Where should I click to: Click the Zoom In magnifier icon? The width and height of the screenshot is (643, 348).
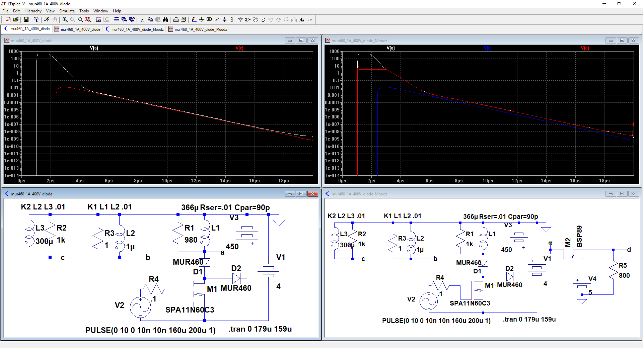coord(65,20)
